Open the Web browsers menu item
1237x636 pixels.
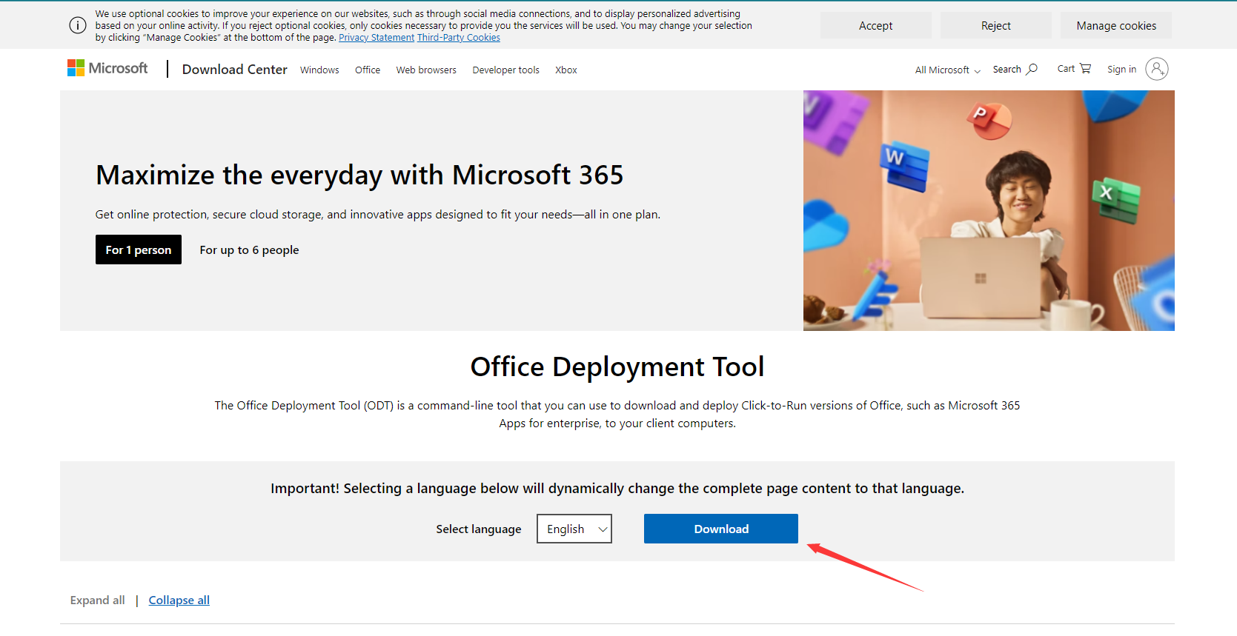coord(426,70)
